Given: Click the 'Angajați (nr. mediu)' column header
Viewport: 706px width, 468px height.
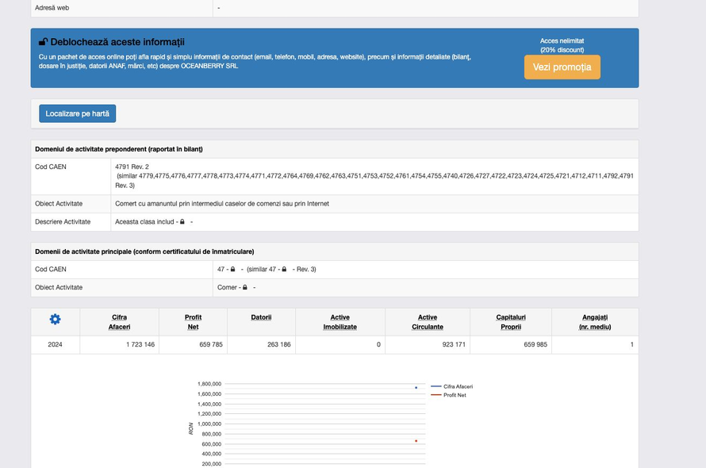Looking at the screenshot, I should [595, 322].
